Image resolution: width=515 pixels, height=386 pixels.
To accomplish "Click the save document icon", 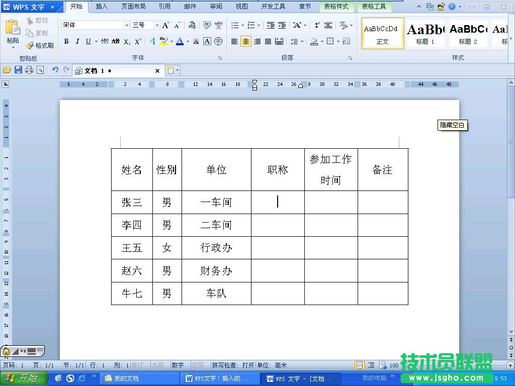I will [19, 70].
